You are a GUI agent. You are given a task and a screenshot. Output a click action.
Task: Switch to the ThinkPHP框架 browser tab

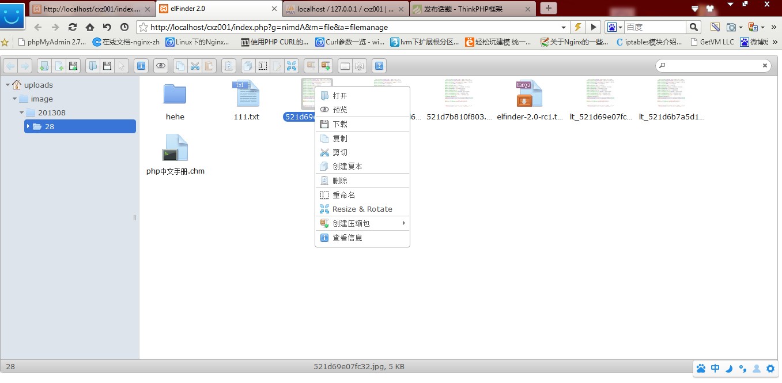pos(467,9)
